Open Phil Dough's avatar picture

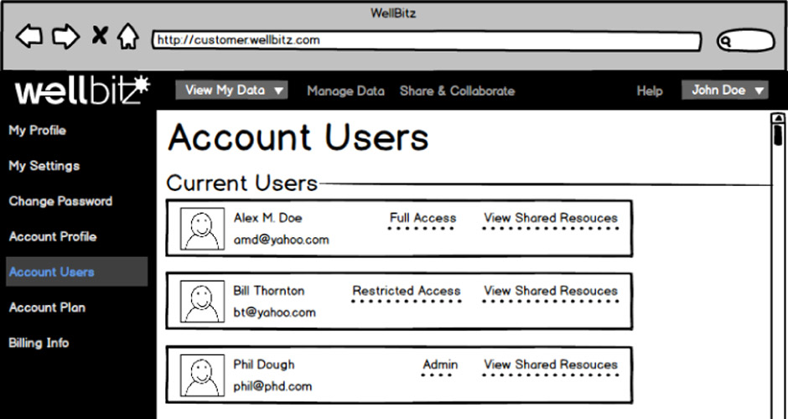pos(202,375)
